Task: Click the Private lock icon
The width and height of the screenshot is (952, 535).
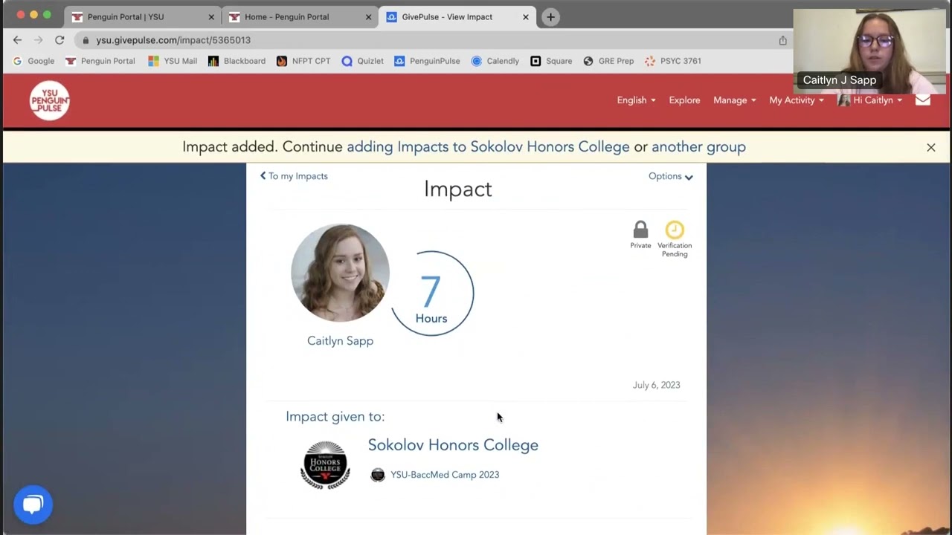Action: pyautogui.click(x=640, y=230)
